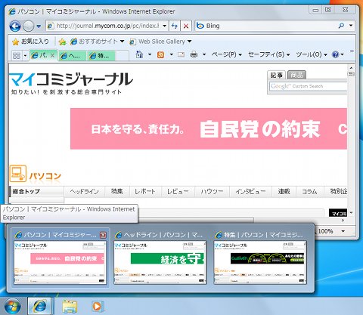Show more command bar items chevron
Screen dimensions: 363x315
point(352,51)
